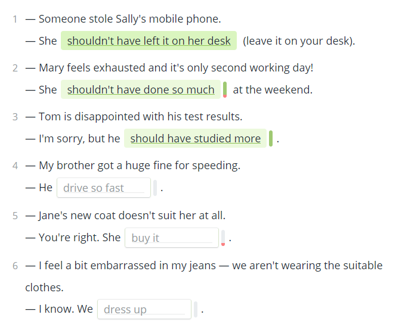Click the question number 6 label
Screen dimensions: 405x327
[x=16, y=266]
